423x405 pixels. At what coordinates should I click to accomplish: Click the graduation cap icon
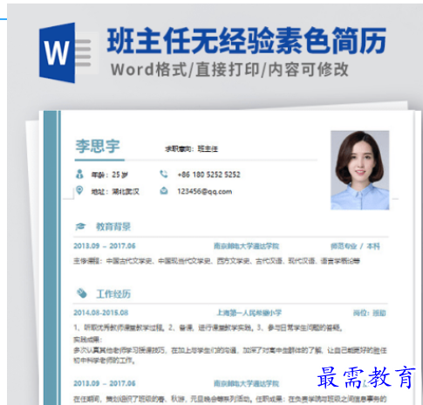pyautogui.click(x=80, y=226)
